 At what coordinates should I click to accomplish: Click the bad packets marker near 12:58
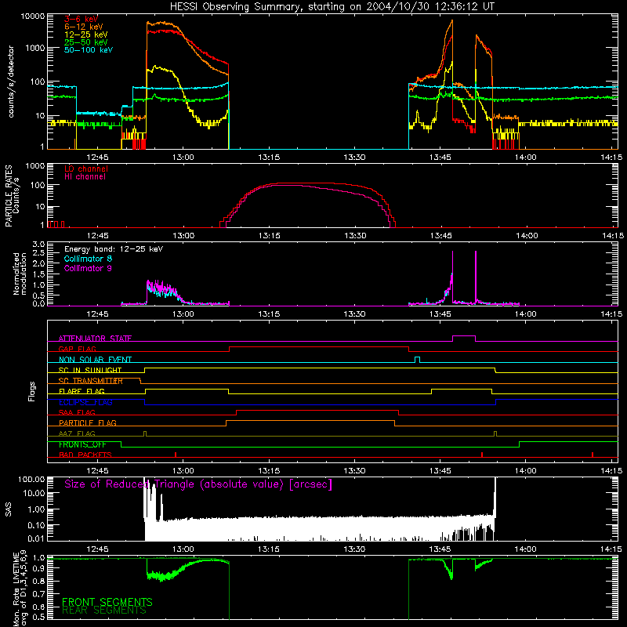point(176,455)
